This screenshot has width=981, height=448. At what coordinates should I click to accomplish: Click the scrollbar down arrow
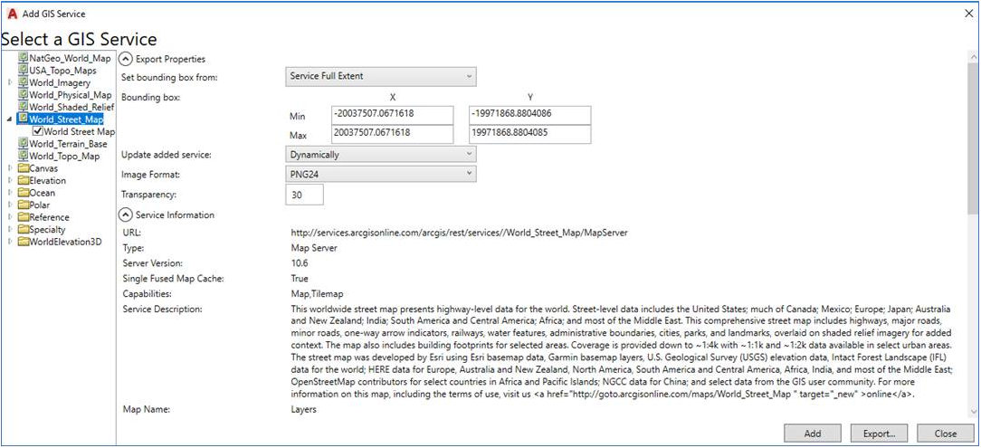click(x=974, y=411)
